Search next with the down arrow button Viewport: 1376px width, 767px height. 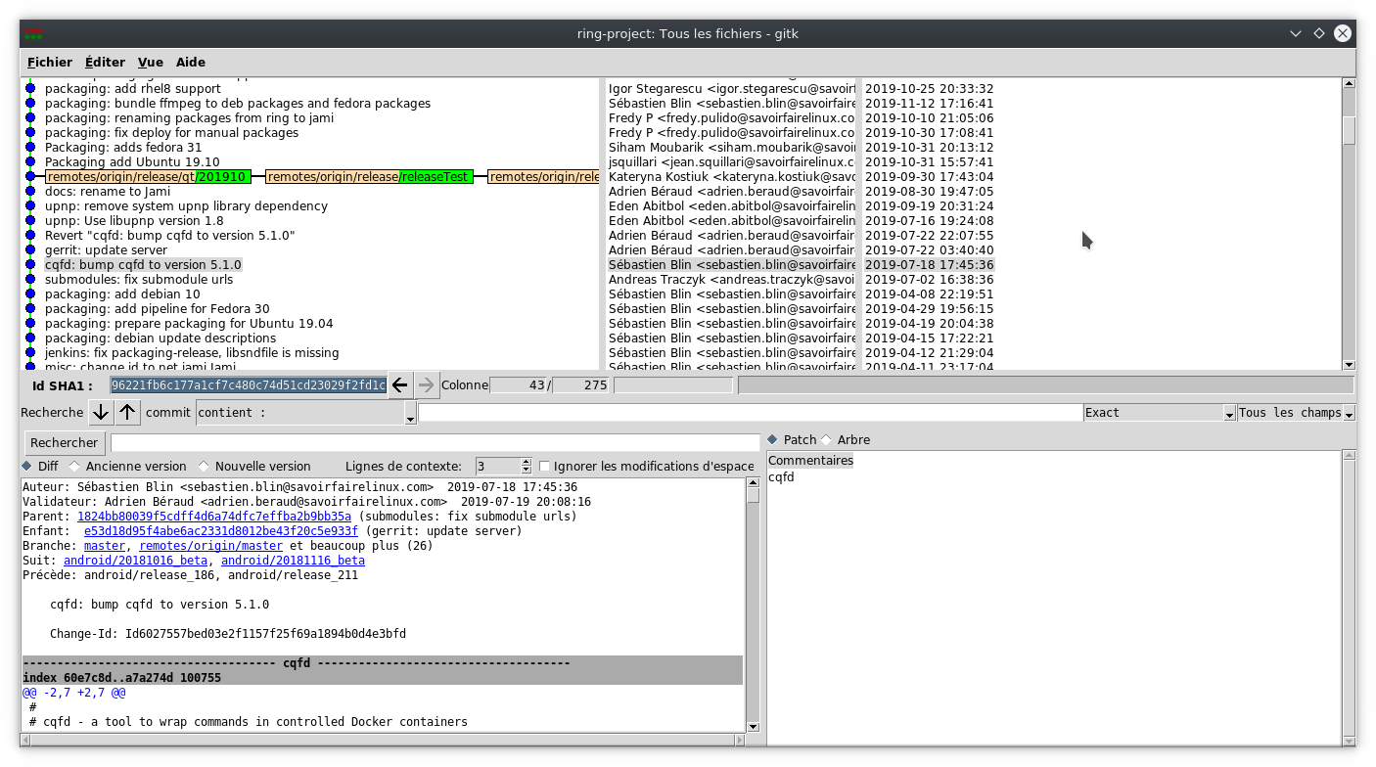100,413
